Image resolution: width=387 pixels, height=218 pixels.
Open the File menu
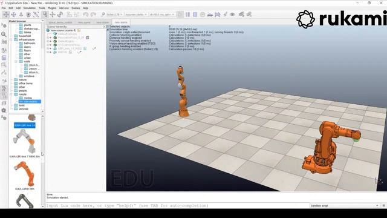tap(4, 8)
